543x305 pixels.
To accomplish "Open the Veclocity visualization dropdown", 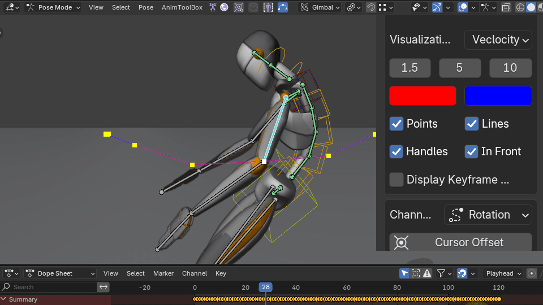I will point(498,40).
